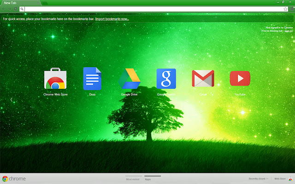Click the Import bookmarks now link
Screen dimensions: 295x184
click(x=112, y=19)
